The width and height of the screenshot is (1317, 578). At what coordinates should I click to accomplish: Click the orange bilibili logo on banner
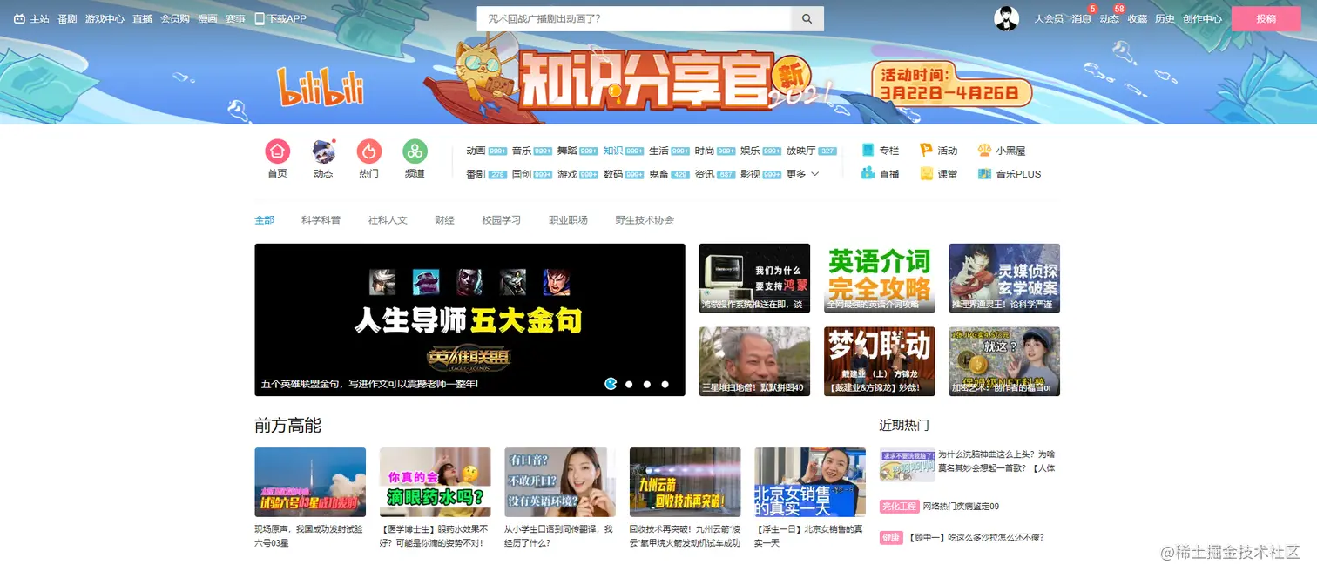tap(321, 87)
